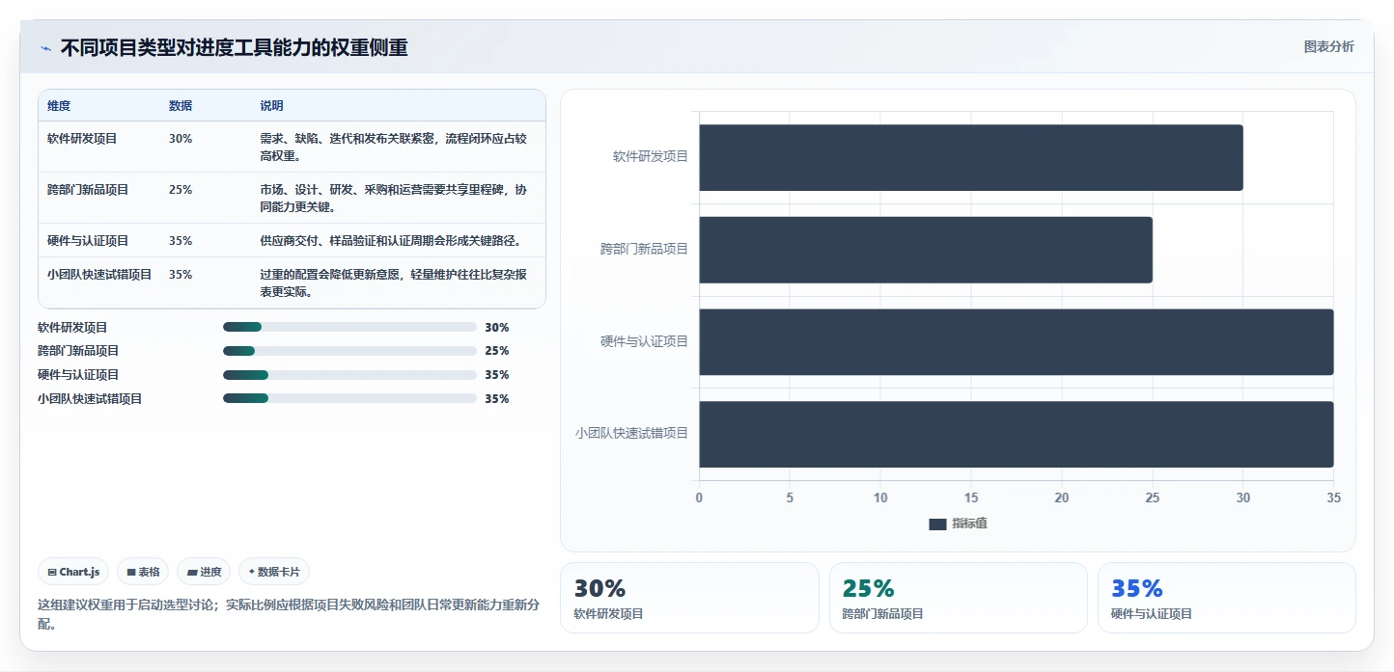Open the 25% 跨部门新品项目 summary card

(959, 598)
